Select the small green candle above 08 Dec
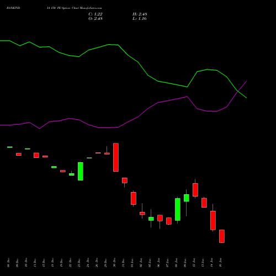Viewport: 276px width, 276px height. [10, 147]
